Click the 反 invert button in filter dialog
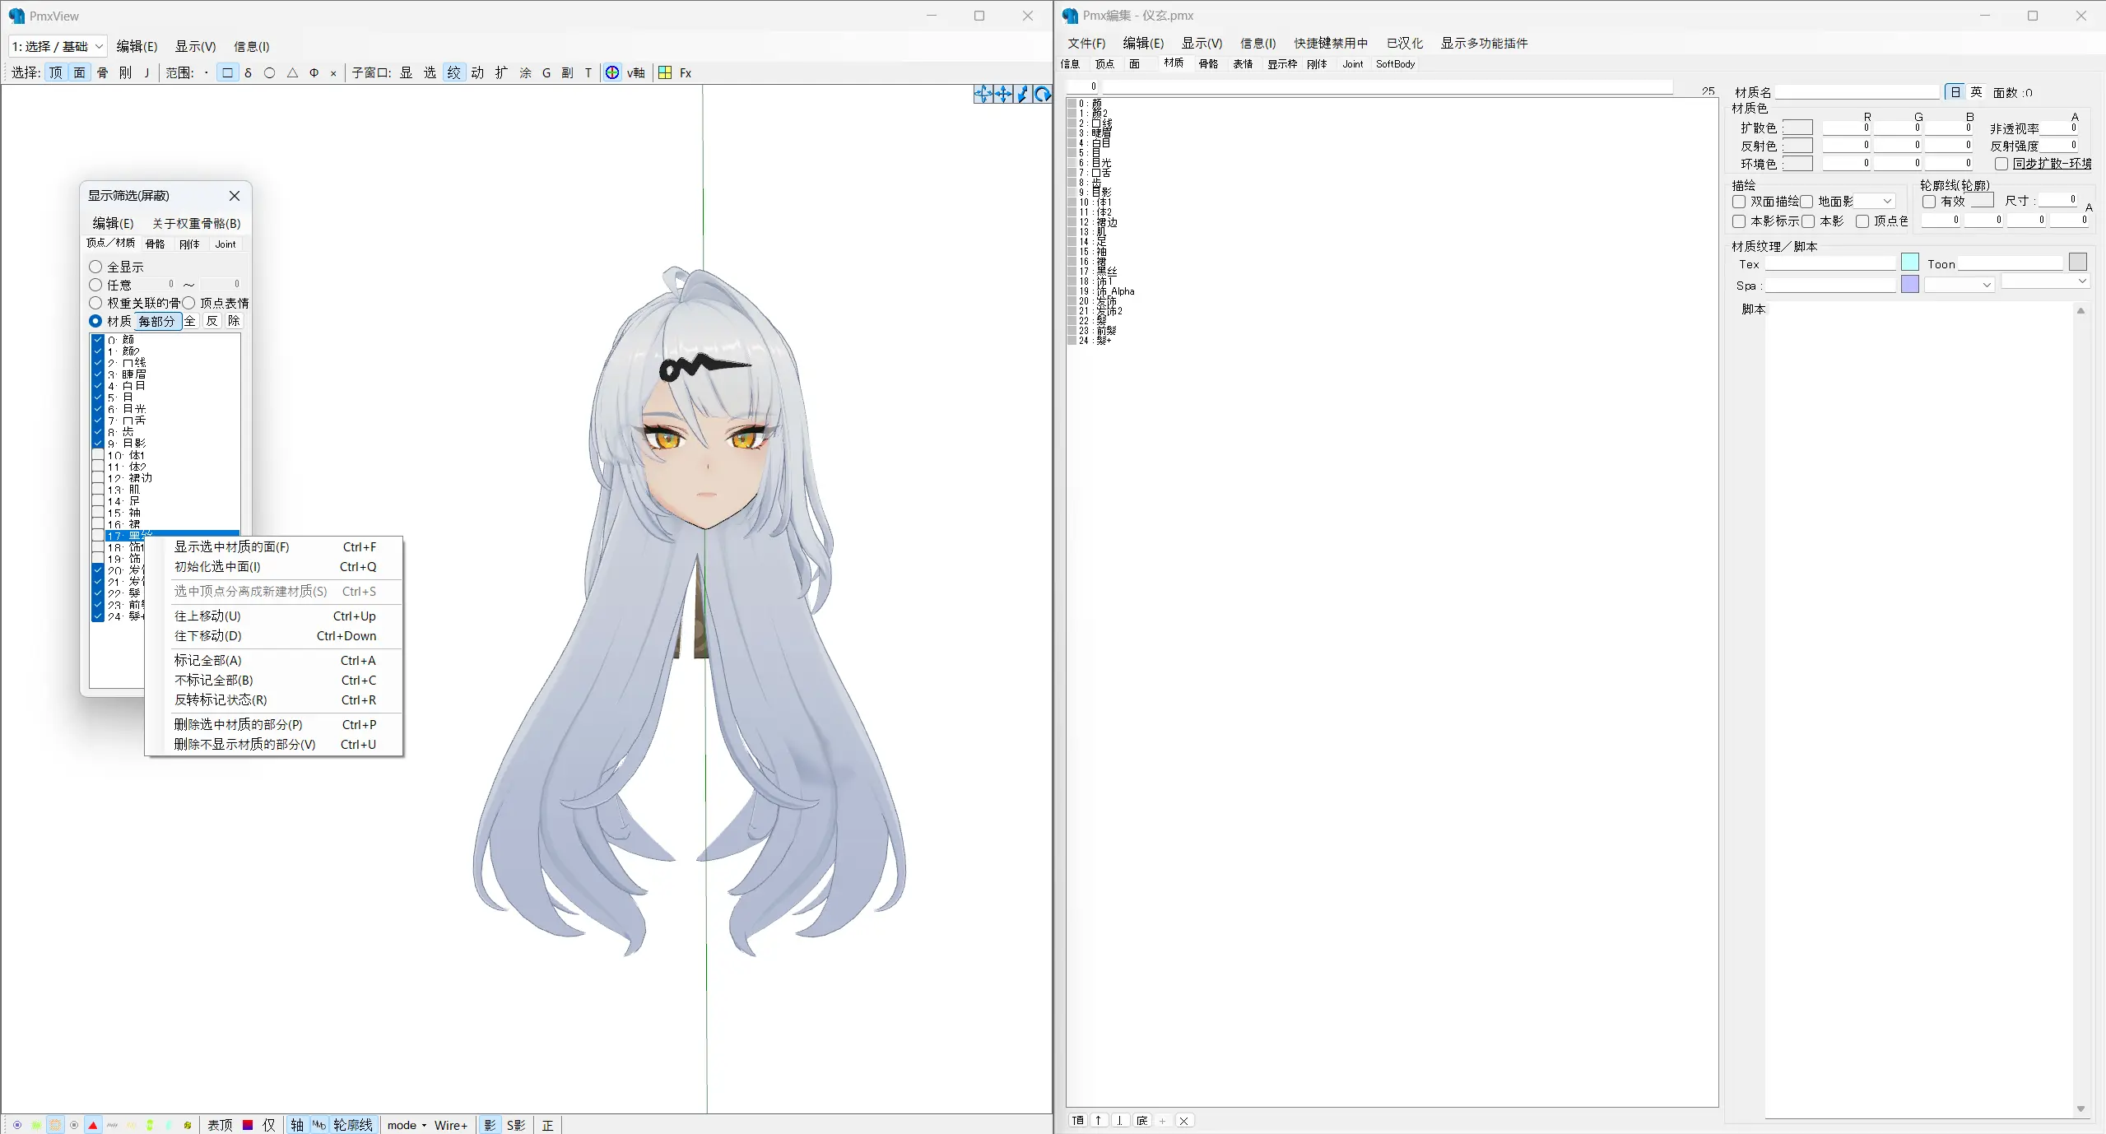2106x1134 pixels. (212, 321)
